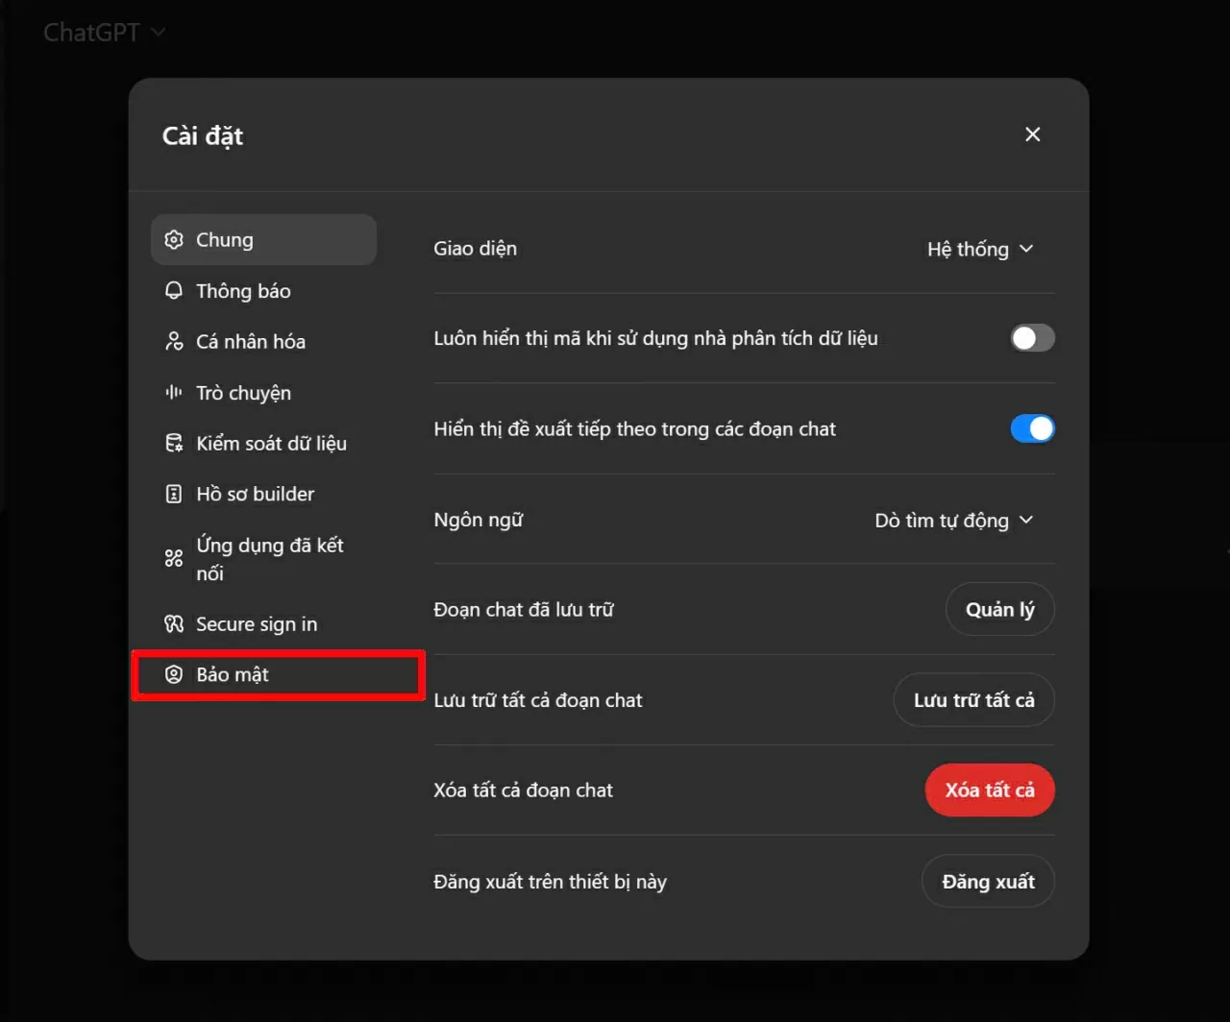
Task: Click the Đăng xuất button
Action: pyautogui.click(x=988, y=882)
